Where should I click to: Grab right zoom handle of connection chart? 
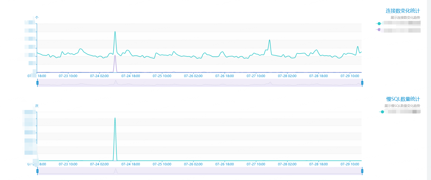[x=362, y=83]
